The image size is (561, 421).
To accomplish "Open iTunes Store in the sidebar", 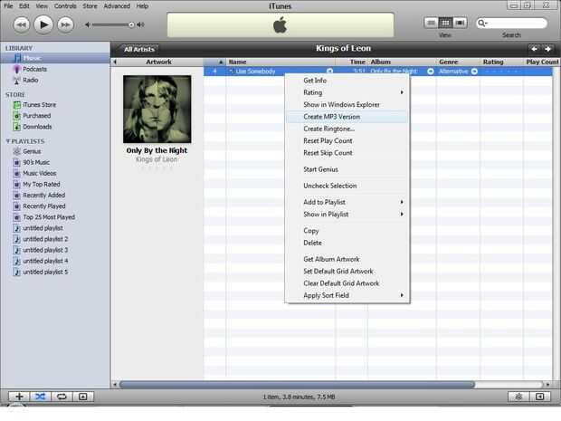I will click(39, 105).
